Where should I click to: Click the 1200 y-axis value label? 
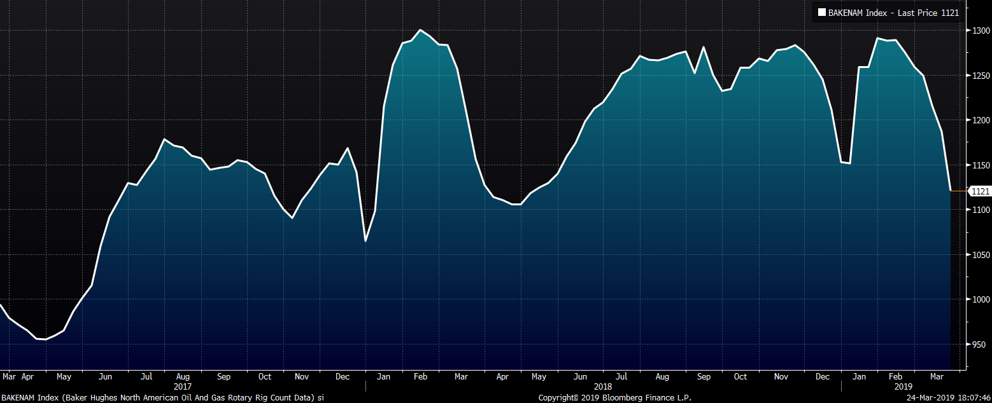point(980,120)
